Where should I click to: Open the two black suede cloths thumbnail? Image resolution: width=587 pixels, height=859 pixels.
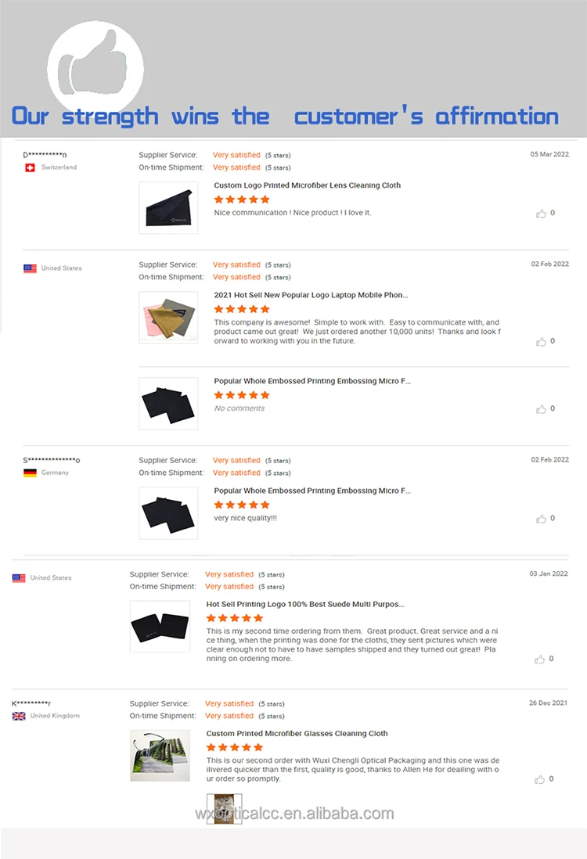(160, 626)
